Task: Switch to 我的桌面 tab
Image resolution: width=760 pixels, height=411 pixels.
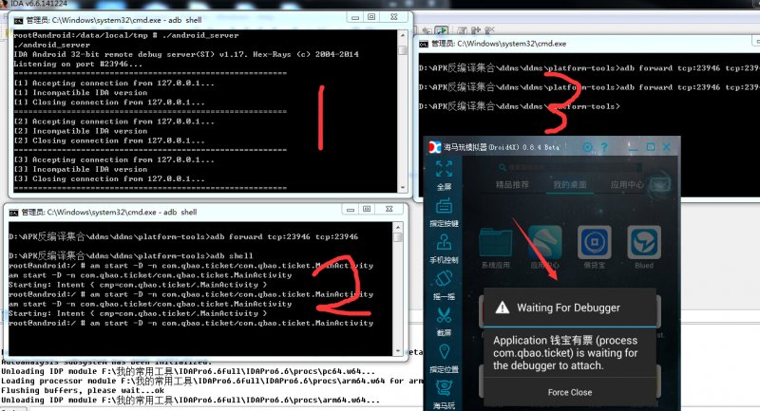Action: (569, 185)
